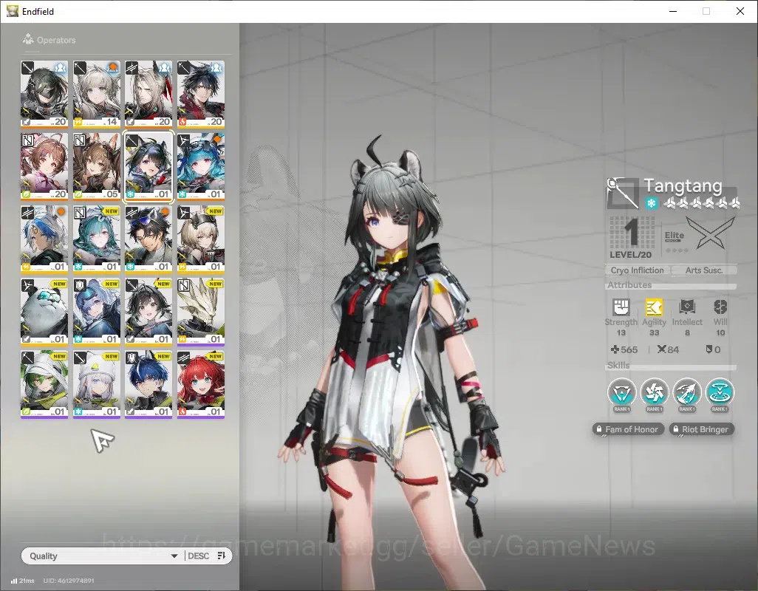Click the Intellect attribute icon
The height and width of the screenshot is (591, 758).
point(687,307)
